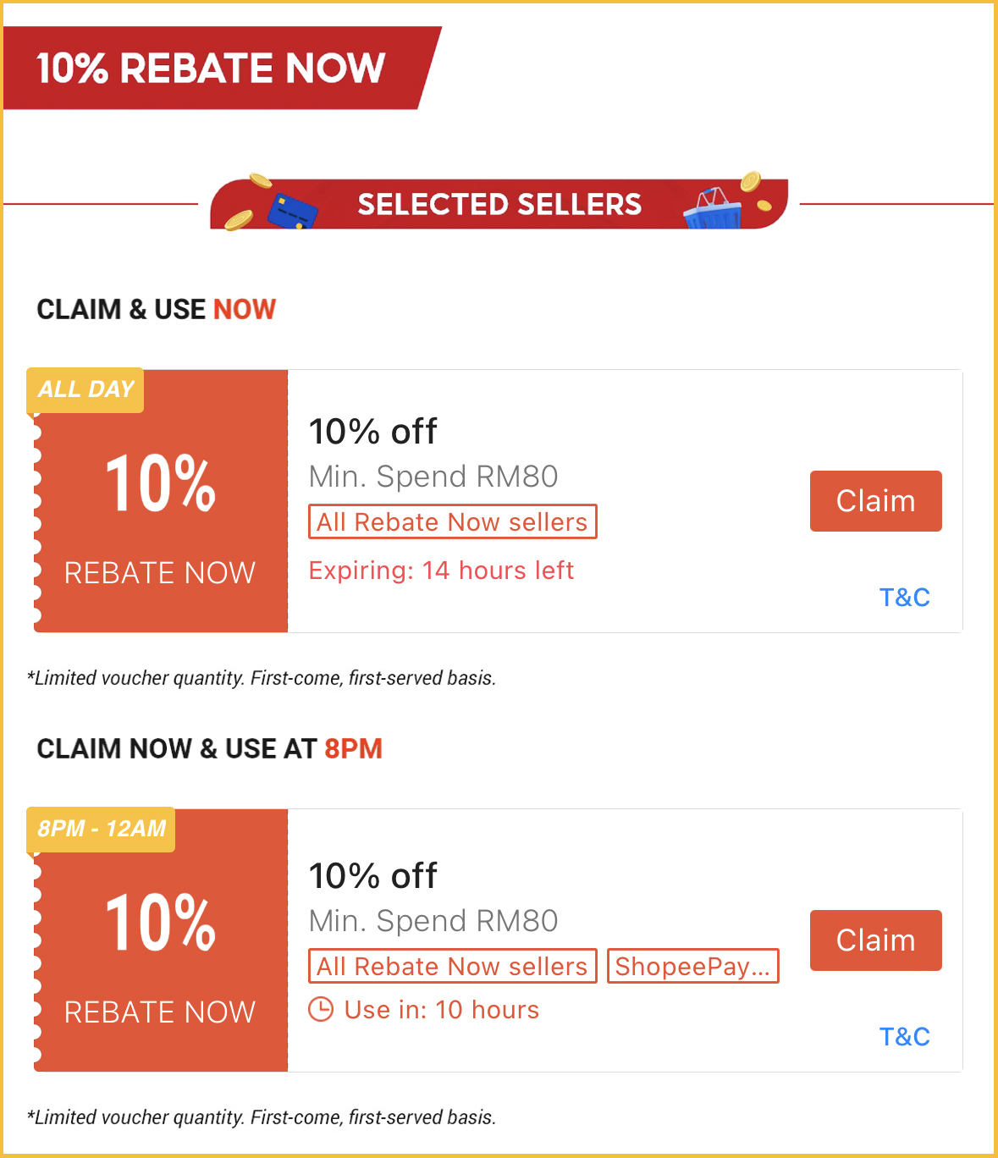Click the CLAIM NOW & USE AT 8PM heading
Screen dimensions: 998x1158
pyautogui.click(x=209, y=749)
